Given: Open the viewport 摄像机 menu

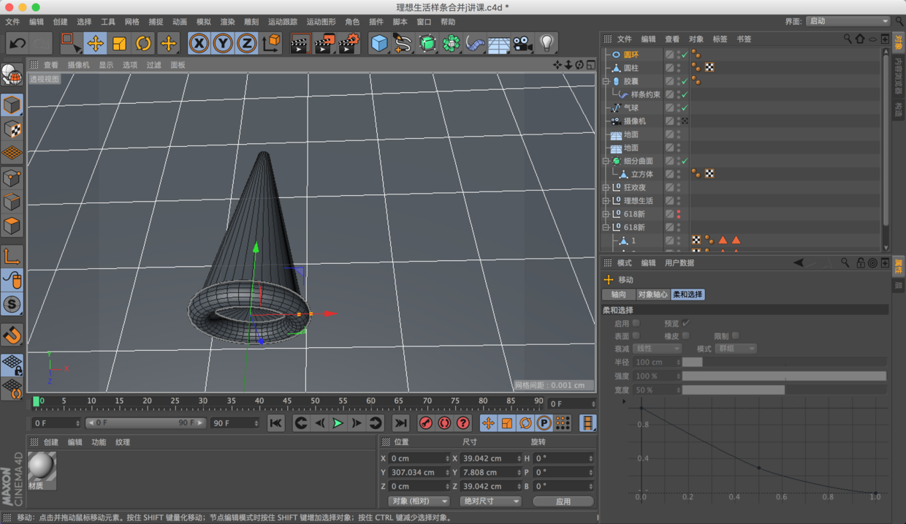Looking at the screenshot, I should (x=78, y=65).
